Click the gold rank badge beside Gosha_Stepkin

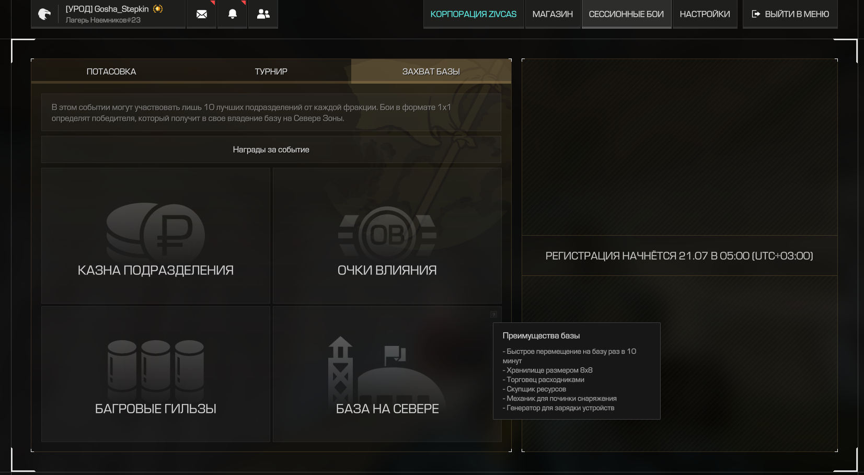coord(158,9)
